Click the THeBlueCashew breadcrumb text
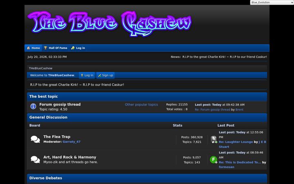The height and width of the screenshot is (184, 294). click(x=40, y=68)
